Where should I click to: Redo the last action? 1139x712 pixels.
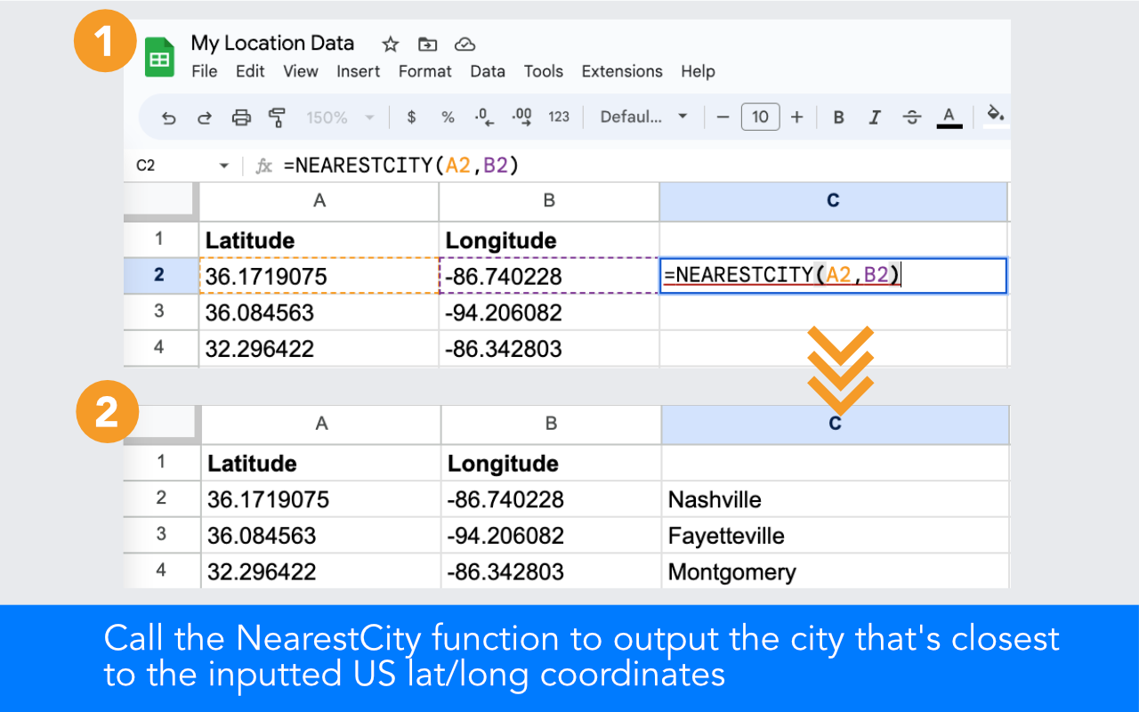(205, 117)
